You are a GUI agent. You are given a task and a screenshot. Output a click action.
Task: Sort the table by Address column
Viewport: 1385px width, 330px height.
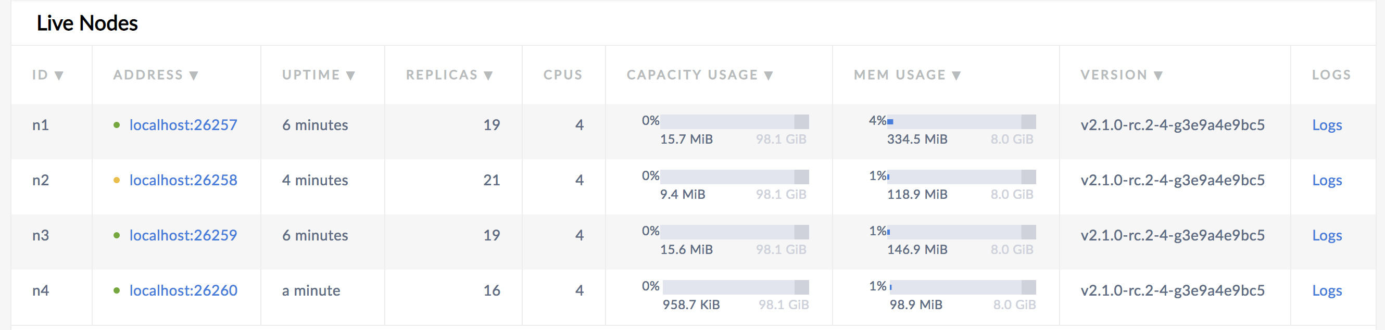[x=155, y=75]
